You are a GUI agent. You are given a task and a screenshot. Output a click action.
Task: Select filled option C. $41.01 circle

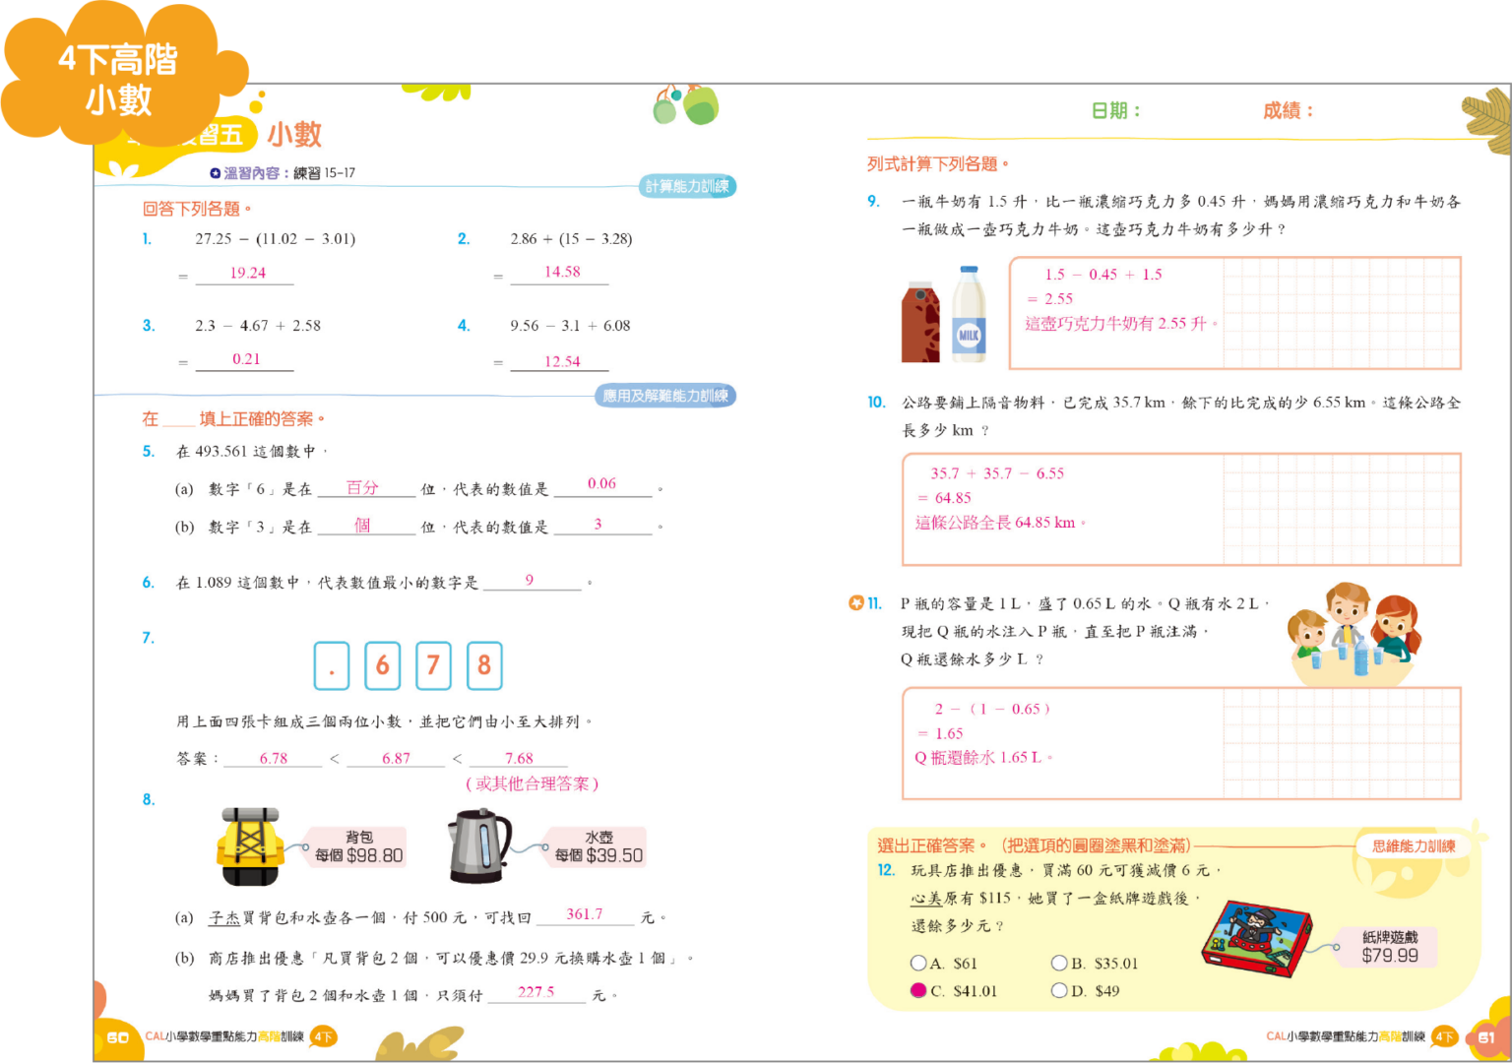pos(918,991)
